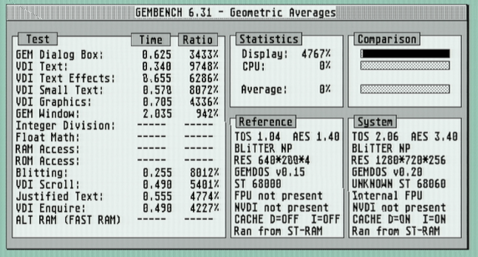Click the 'CPU:' statistics label

(x=254, y=66)
